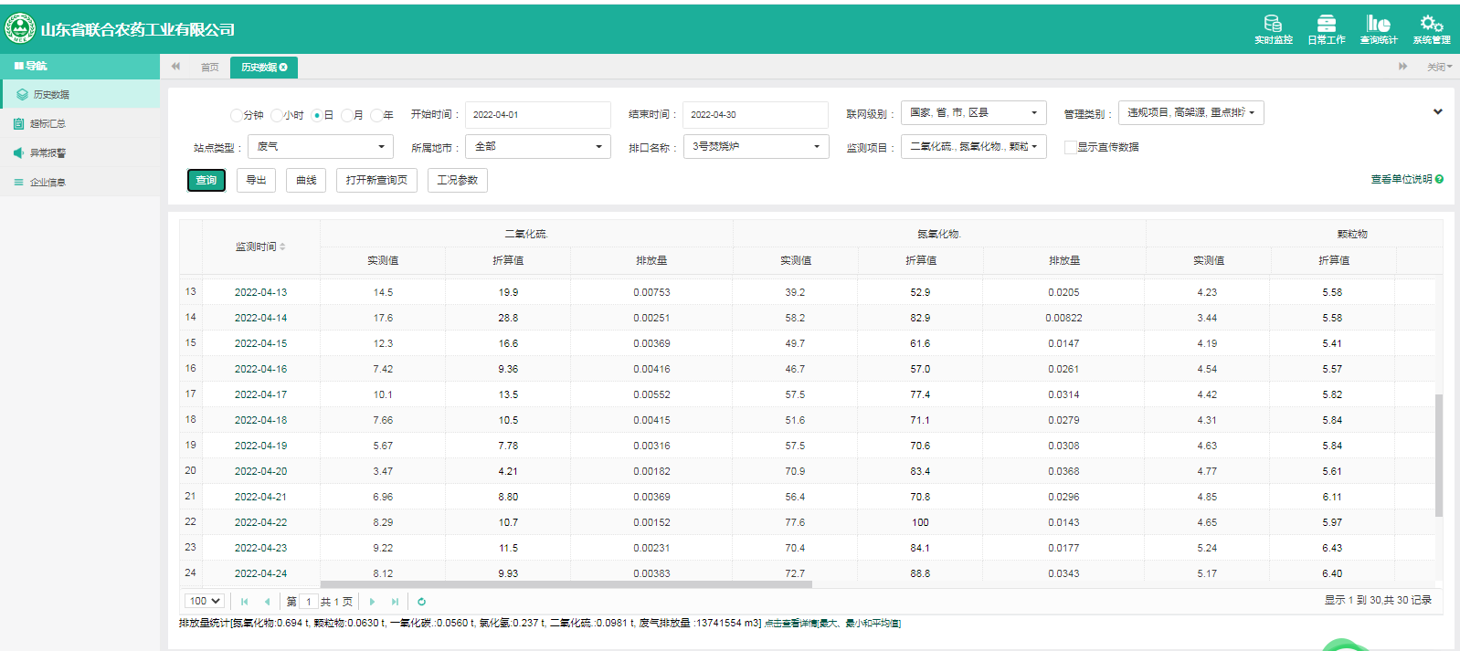Click the green 查询 button
This screenshot has height=651, width=1460.
(x=206, y=181)
